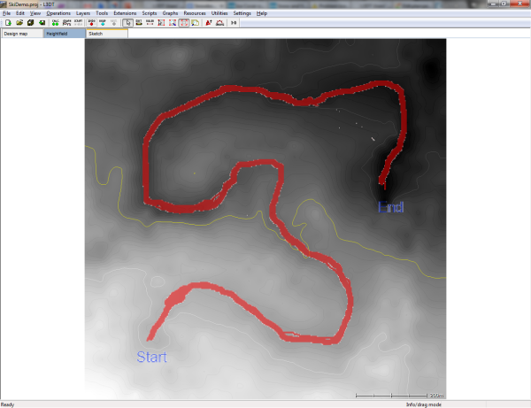This screenshot has width=531, height=408.
Task: Click the CALC icon with two green dots
Action: [x=55, y=22]
